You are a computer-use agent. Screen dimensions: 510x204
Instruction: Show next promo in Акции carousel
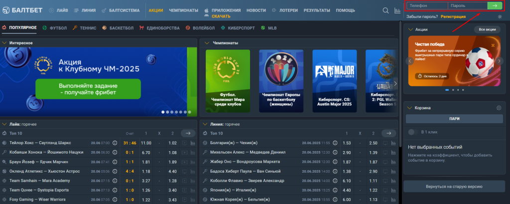click(x=499, y=61)
